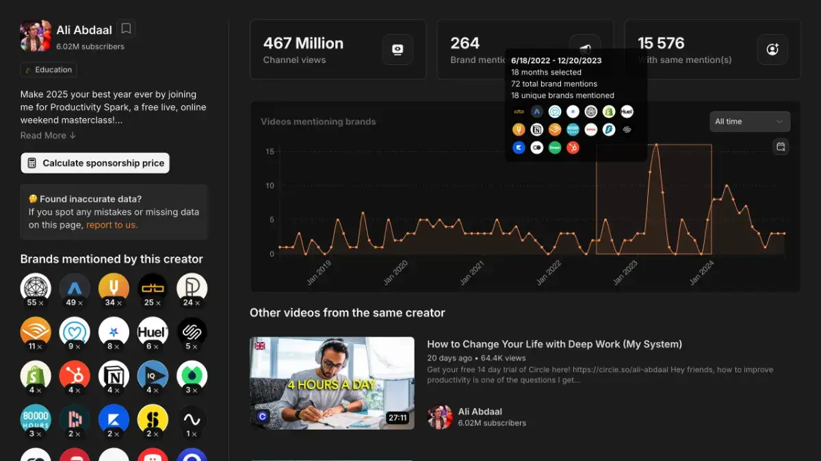Viewport: 821px width, 461px height.
Task: Click the 4 Hours a Day video thumbnail
Action: click(332, 383)
